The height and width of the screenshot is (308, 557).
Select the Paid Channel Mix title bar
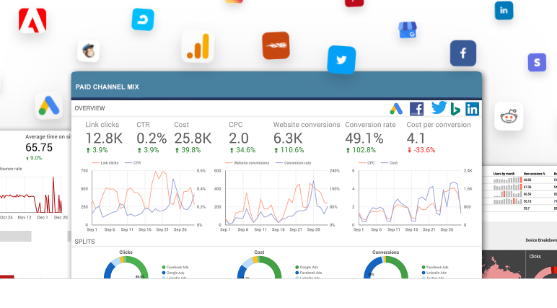276,86
